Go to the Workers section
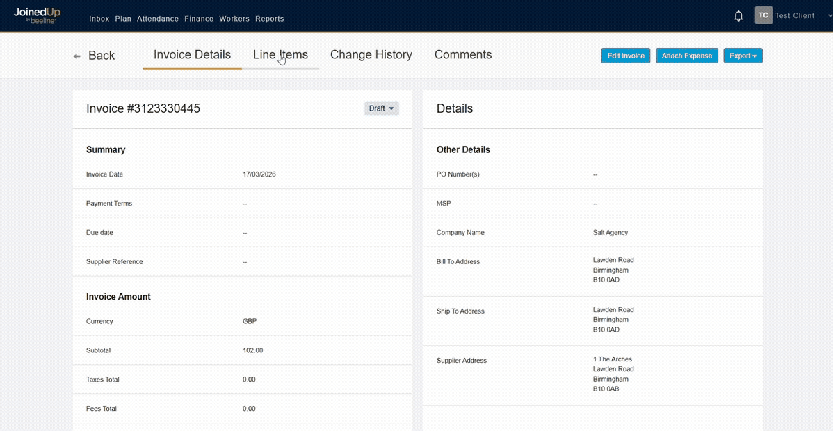The image size is (833, 431). pyautogui.click(x=234, y=19)
